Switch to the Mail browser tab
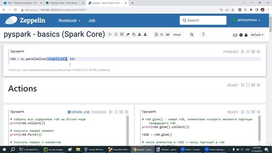The height and width of the screenshot is (153, 272). point(23,3)
